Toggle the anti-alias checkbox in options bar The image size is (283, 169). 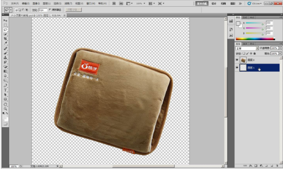50,9
